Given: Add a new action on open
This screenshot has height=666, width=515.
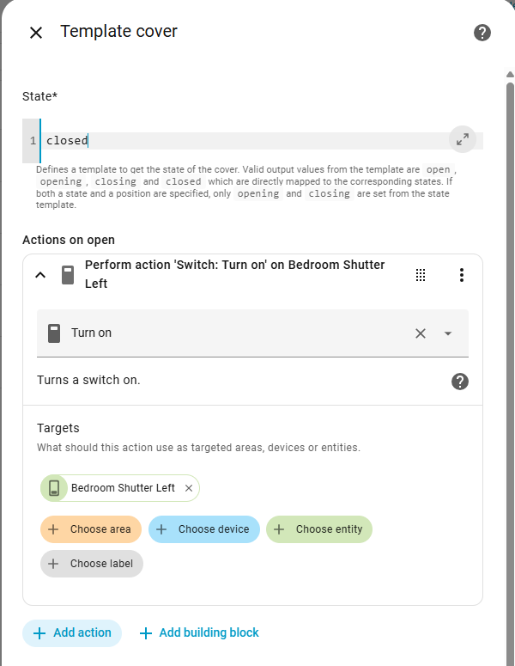Looking at the screenshot, I should click(x=72, y=632).
